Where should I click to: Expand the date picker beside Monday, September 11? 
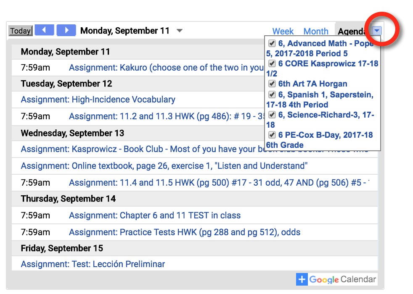180,31
